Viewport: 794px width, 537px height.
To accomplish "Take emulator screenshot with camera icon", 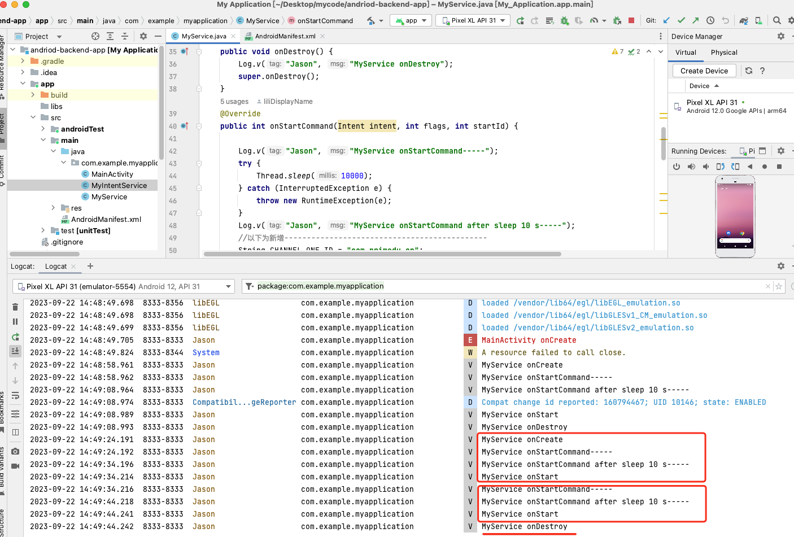I will [15, 451].
